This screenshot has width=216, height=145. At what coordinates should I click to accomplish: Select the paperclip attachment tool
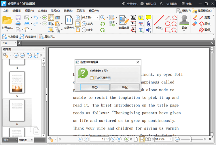(x=149, y=24)
